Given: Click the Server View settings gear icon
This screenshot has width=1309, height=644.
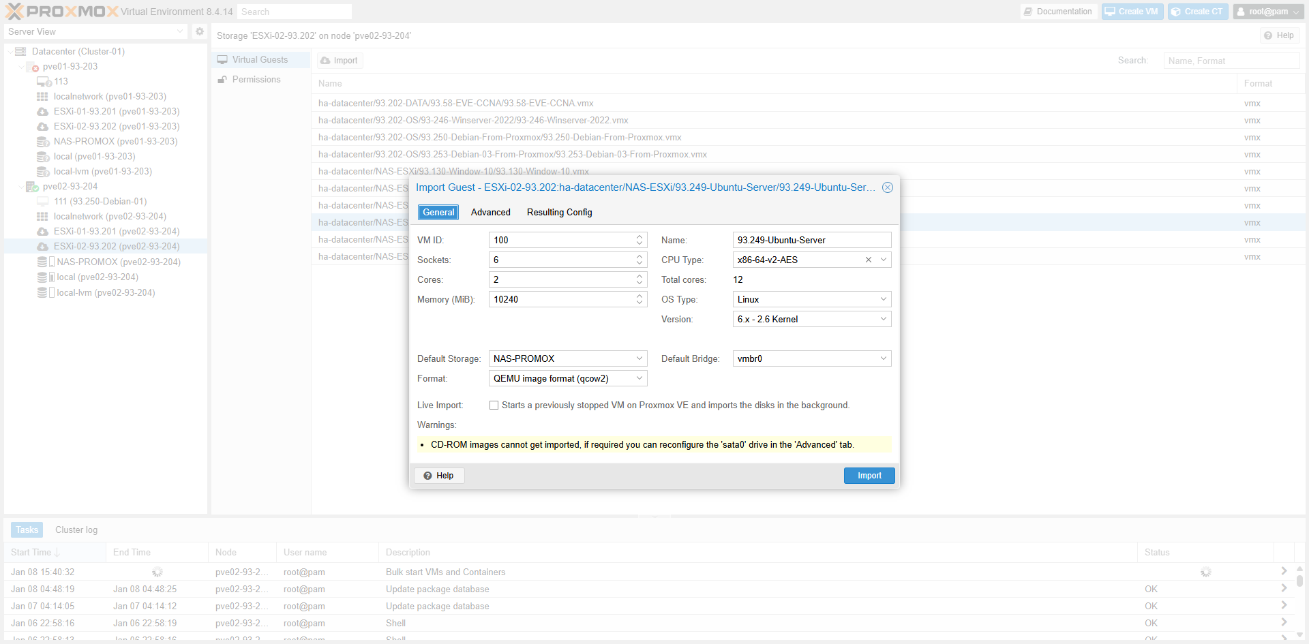Looking at the screenshot, I should (x=199, y=31).
